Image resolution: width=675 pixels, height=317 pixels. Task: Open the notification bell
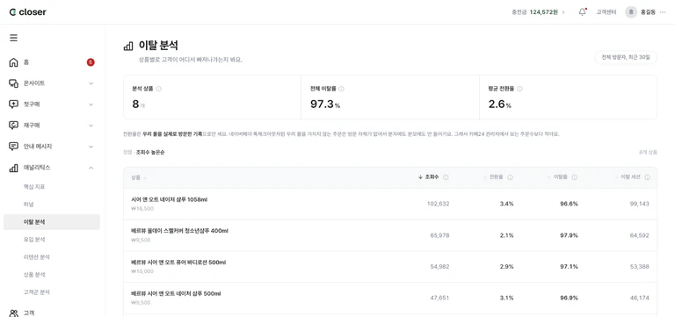point(582,12)
